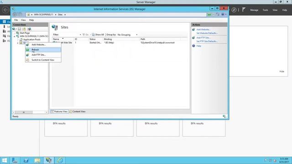Click the Go filter button
Image resolution: width=292 pixels, height=164 pixels.
(85, 35)
